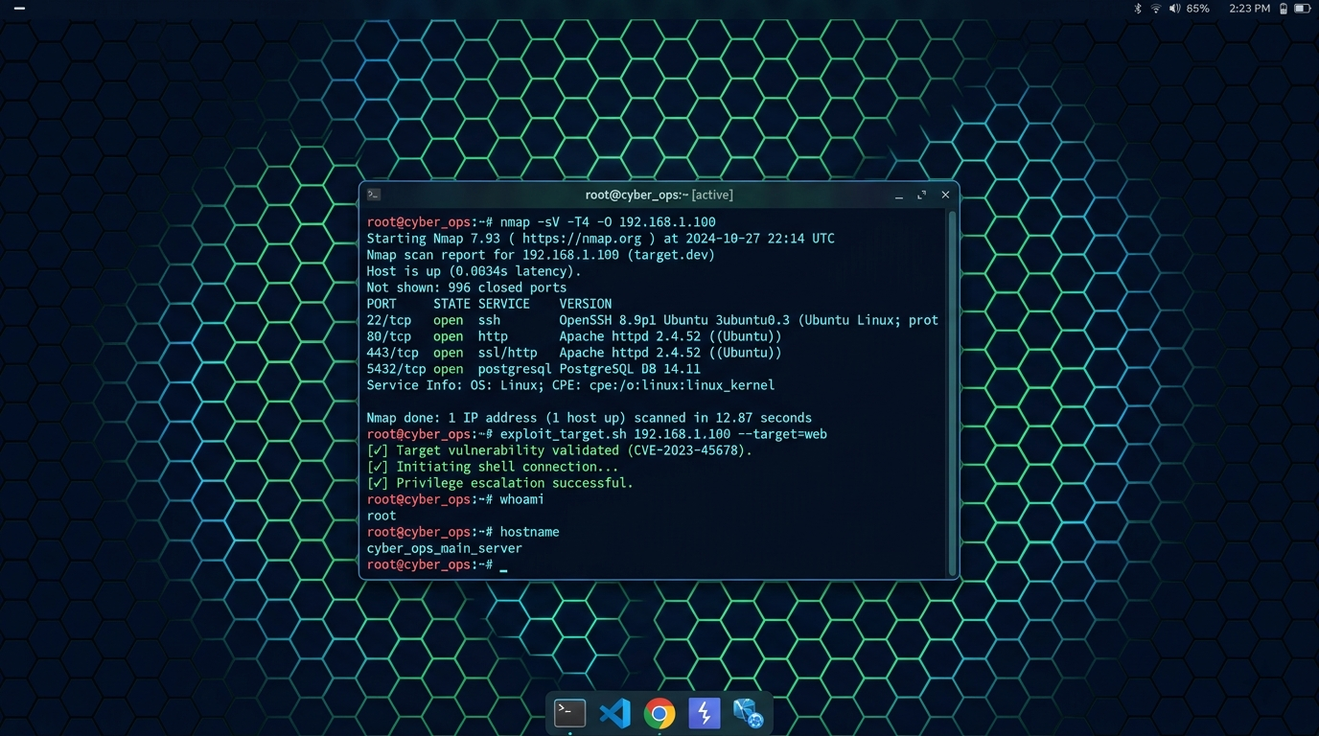Click the 'nmap -sV -T4 -O 192.168.1.100' command
Viewport: 1319px width, 736px height.
tap(608, 222)
